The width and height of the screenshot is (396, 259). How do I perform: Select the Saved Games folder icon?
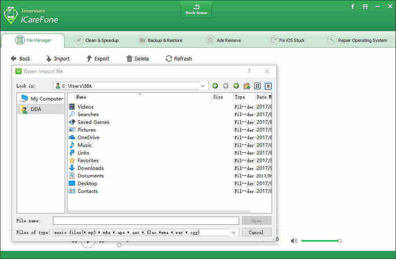[72, 122]
